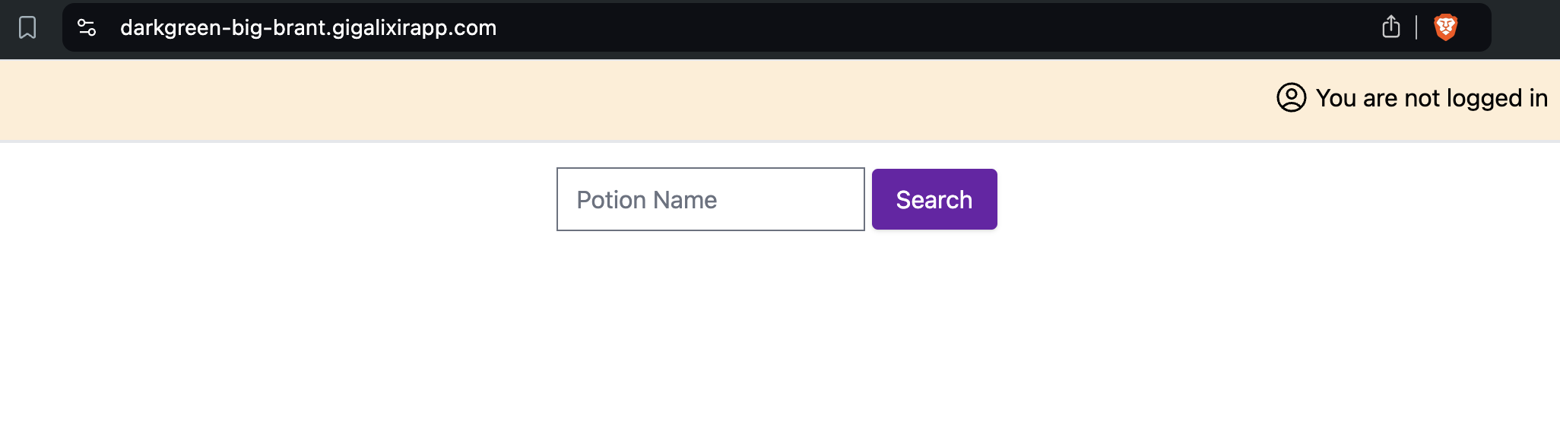The width and height of the screenshot is (1560, 441).
Task: Click empty space inside the address bar
Action: (x=912, y=27)
